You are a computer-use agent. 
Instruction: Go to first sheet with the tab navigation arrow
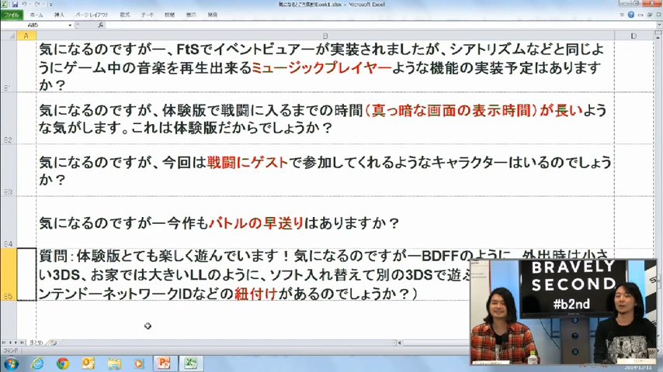[4, 343]
